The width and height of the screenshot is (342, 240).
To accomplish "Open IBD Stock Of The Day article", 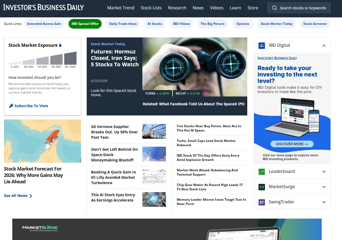I will pos(208,158).
